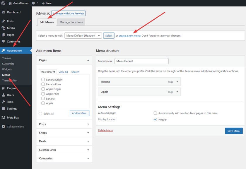This screenshot has width=246, height=169.
Task: Click the Posts pushpin icon
Action: 4,21
